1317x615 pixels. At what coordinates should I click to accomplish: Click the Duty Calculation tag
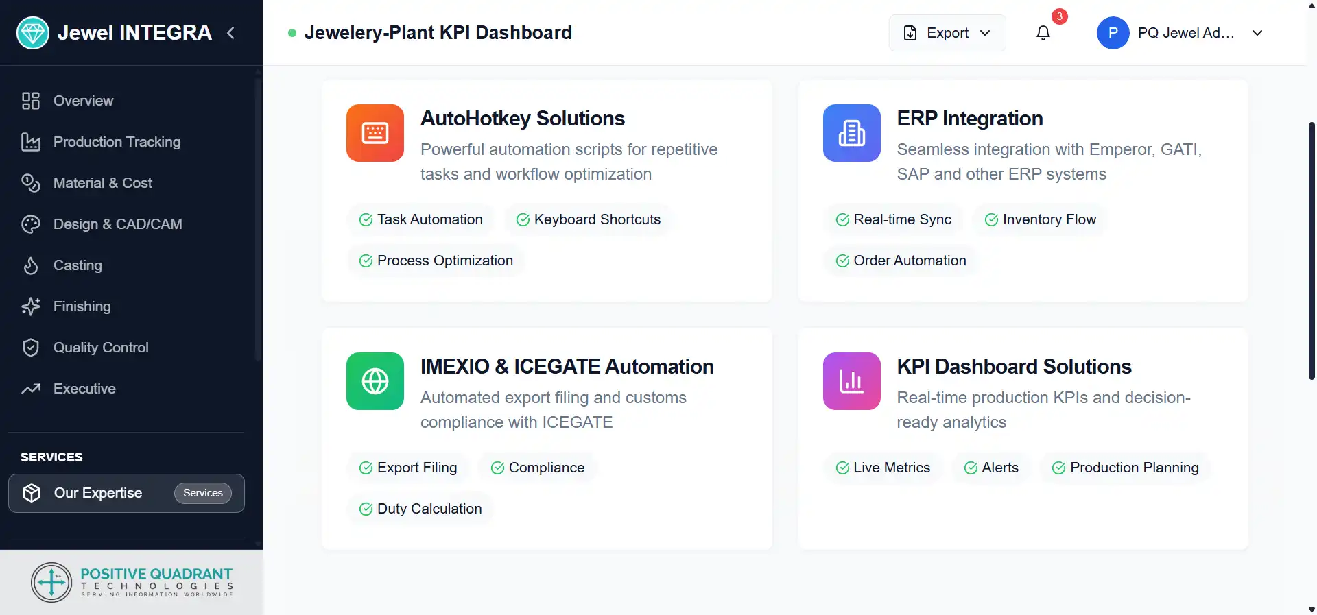pos(420,509)
